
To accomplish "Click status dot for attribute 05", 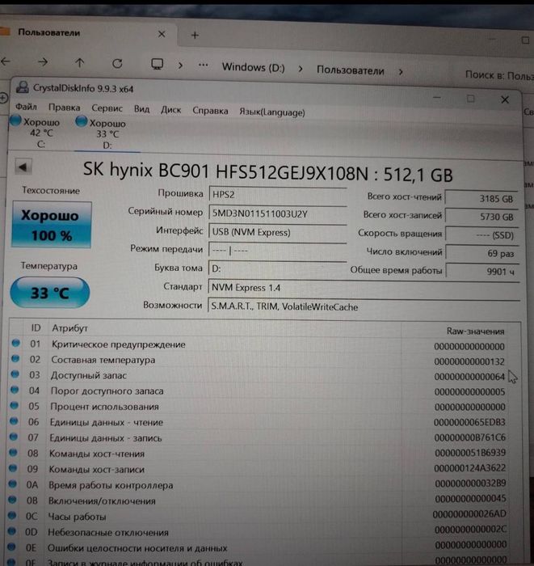I will pos(14,405).
